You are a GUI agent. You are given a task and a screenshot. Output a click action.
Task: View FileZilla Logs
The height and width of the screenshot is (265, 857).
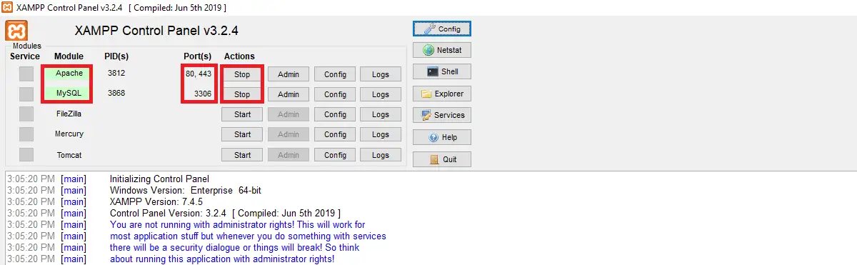pos(381,114)
